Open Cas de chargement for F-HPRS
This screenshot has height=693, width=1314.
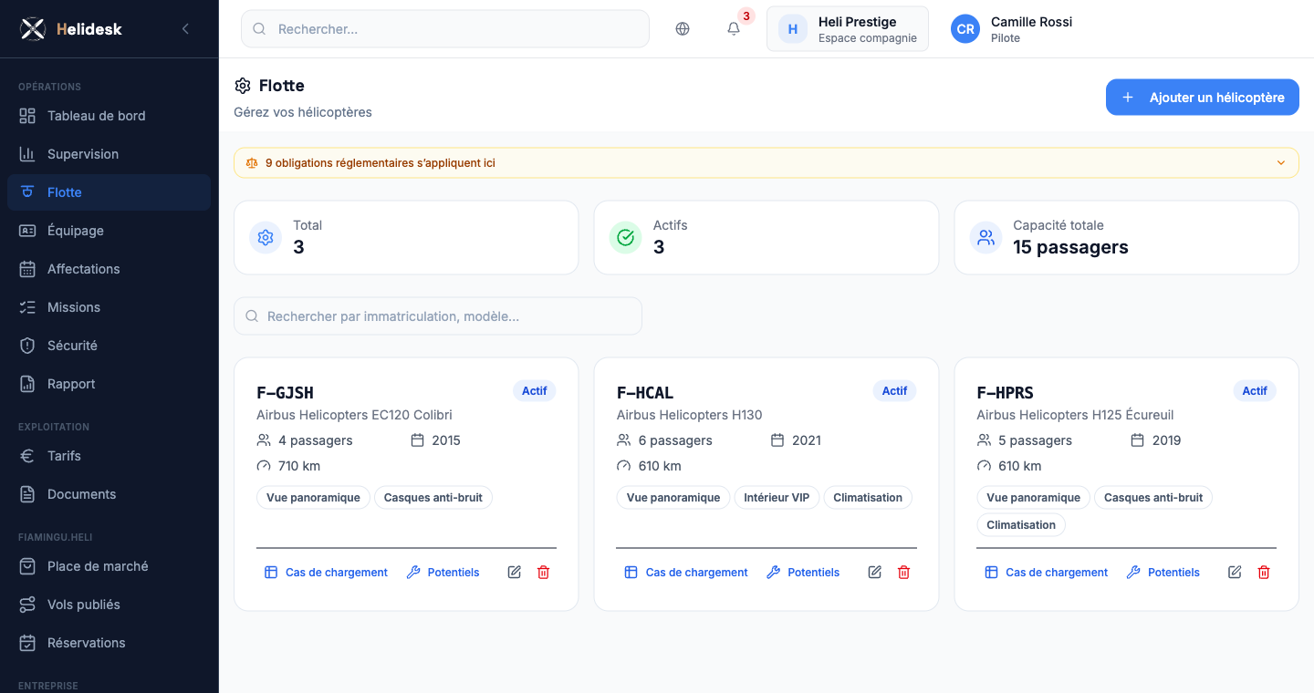(x=1047, y=573)
